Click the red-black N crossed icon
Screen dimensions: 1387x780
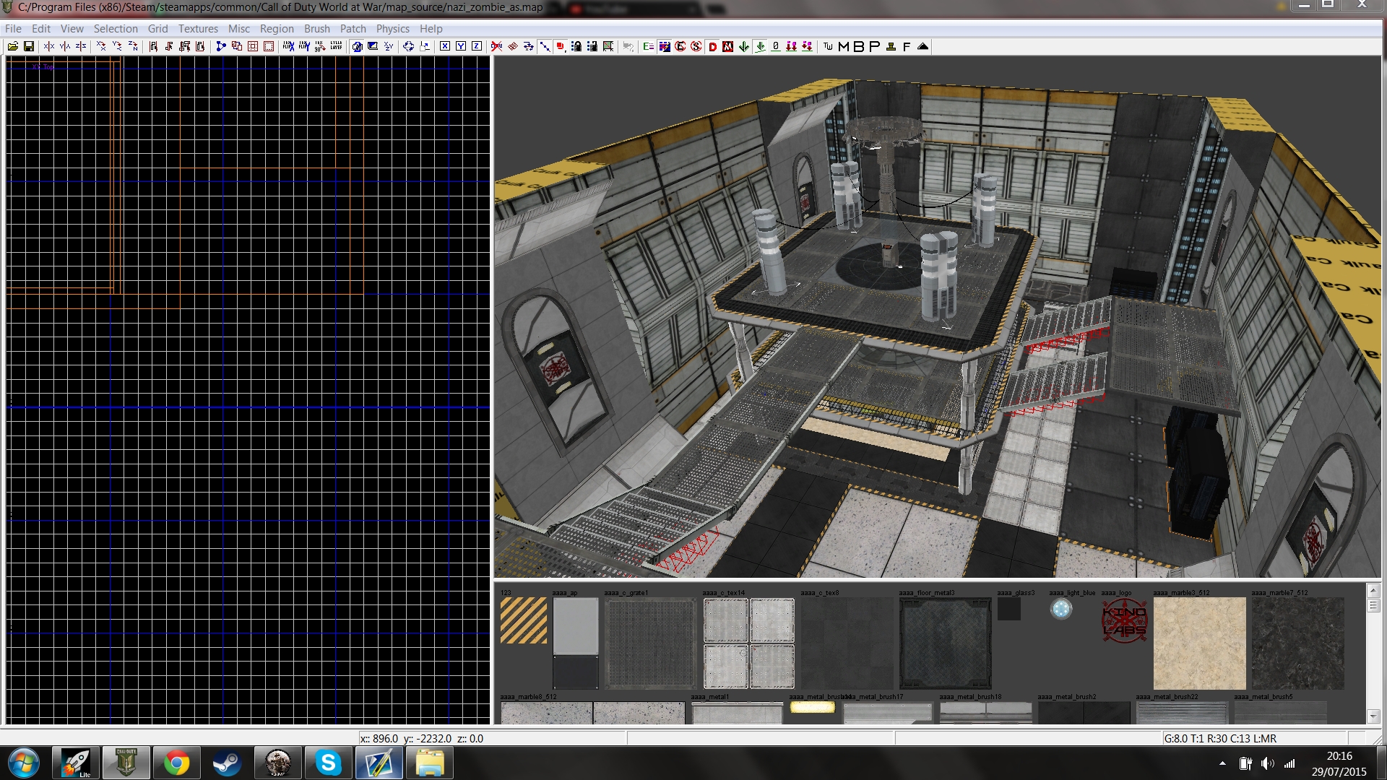pos(728,46)
